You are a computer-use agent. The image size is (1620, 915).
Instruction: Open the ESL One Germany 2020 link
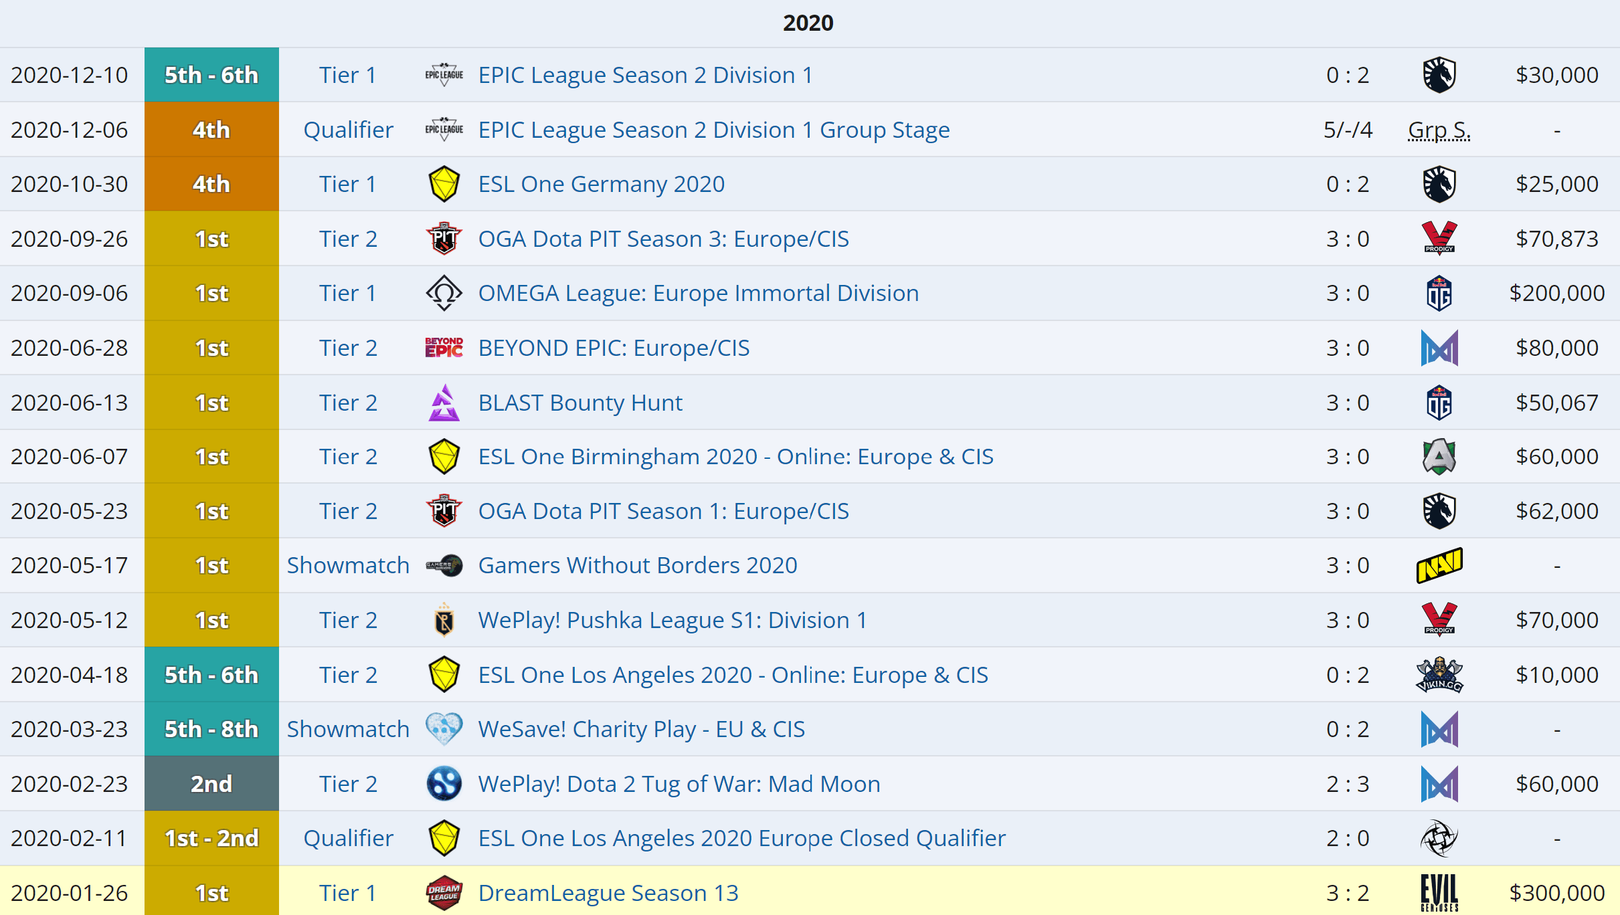pos(601,185)
